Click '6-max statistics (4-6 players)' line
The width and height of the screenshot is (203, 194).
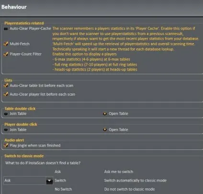(91, 59)
